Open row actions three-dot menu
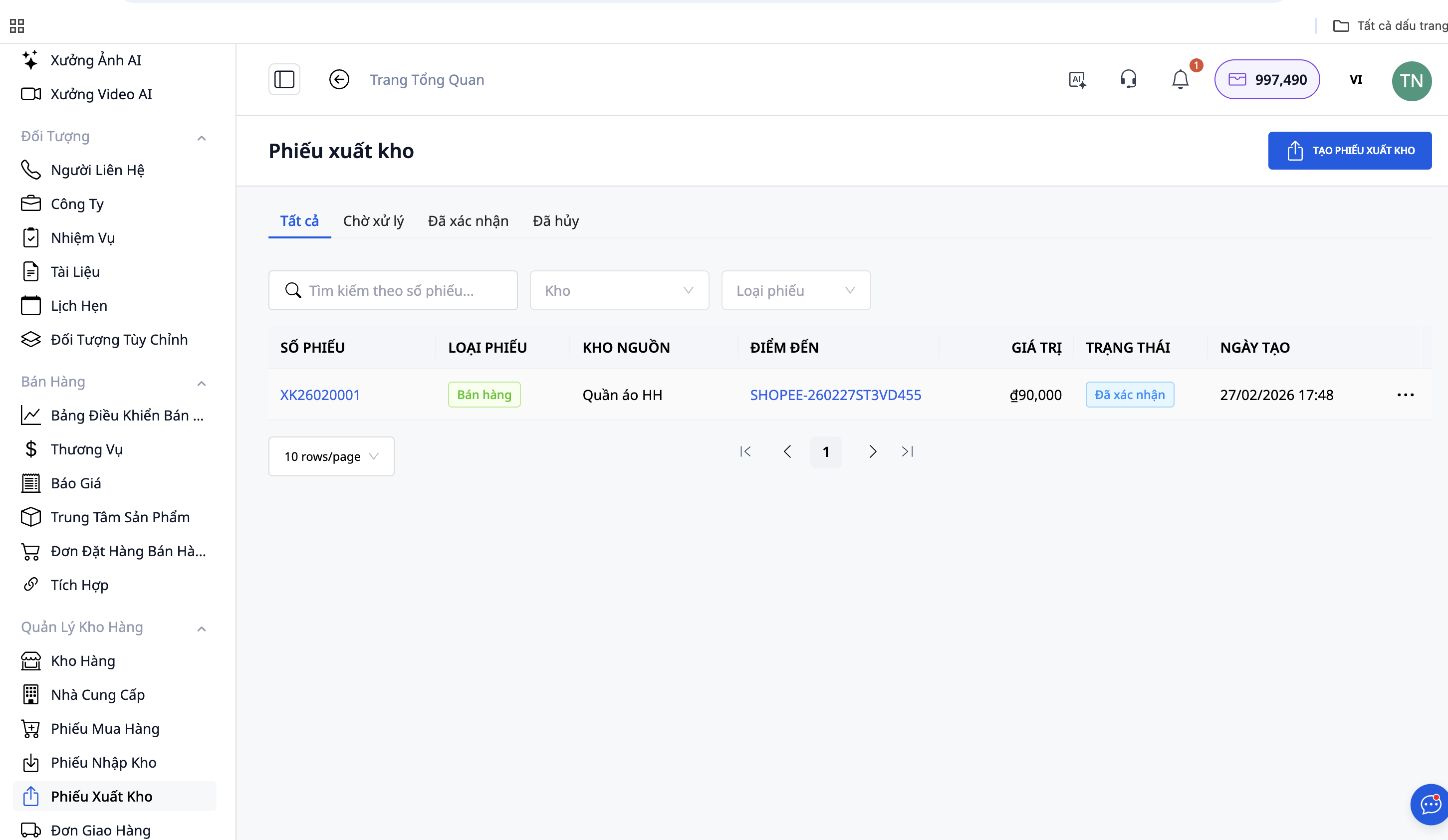Image resolution: width=1448 pixels, height=840 pixels. click(x=1406, y=395)
